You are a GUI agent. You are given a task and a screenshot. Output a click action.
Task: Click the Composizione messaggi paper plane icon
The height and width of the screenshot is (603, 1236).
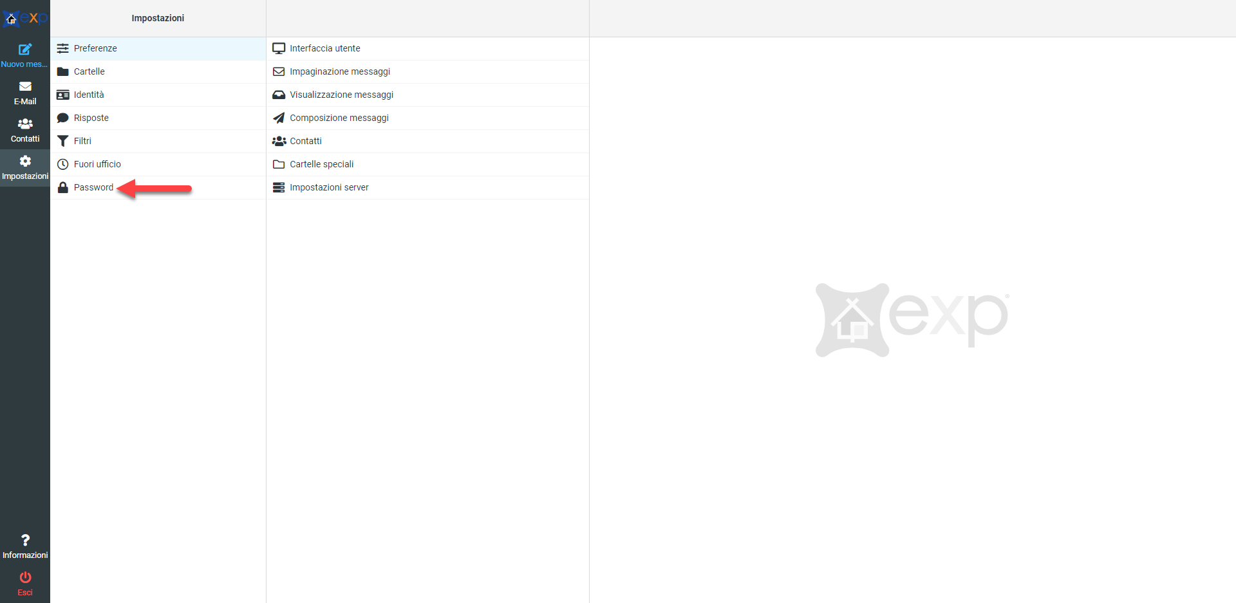[279, 118]
